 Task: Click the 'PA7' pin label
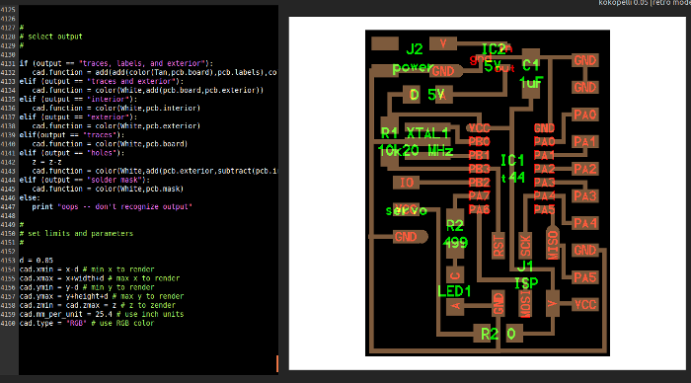pyautogui.click(x=479, y=195)
